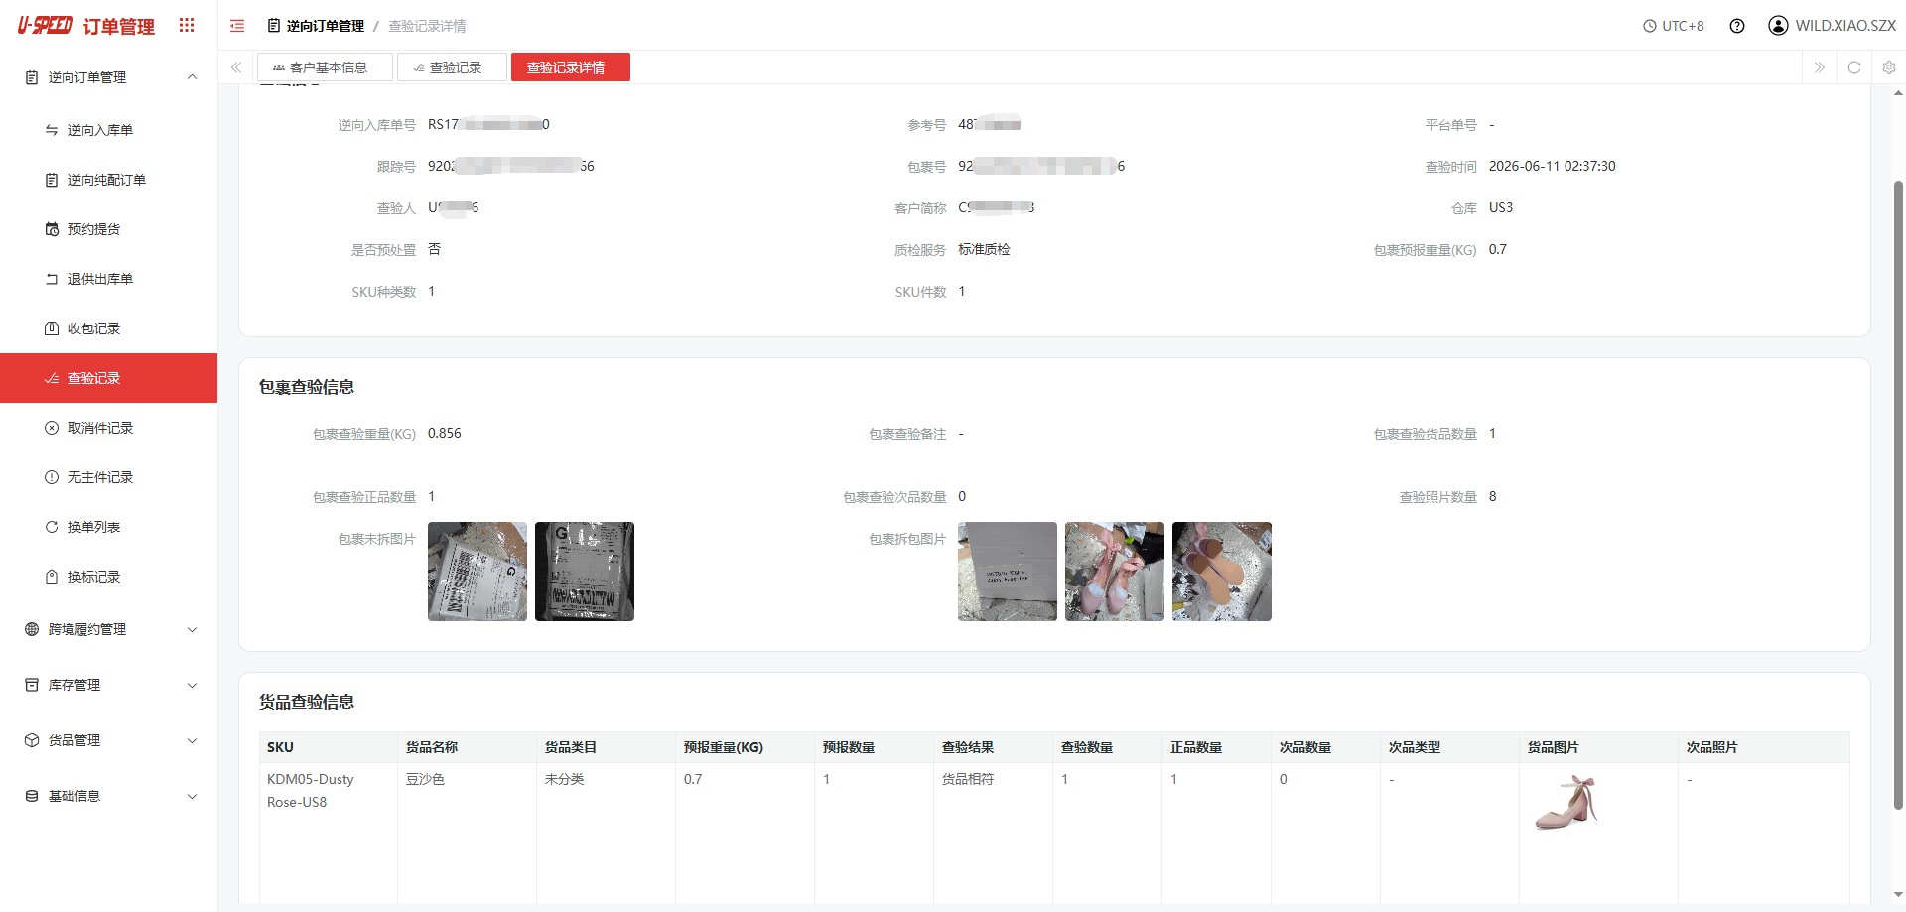Click the 货品相符 result cell
The image size is (1906, 912).
[x=968, y=779]
